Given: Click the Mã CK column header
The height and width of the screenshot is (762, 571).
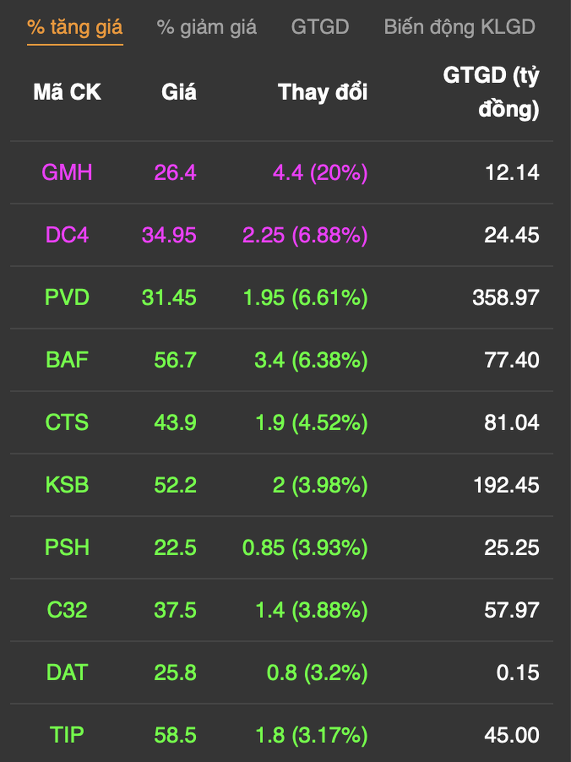Looking at the screenshot, I should point(67,92).
